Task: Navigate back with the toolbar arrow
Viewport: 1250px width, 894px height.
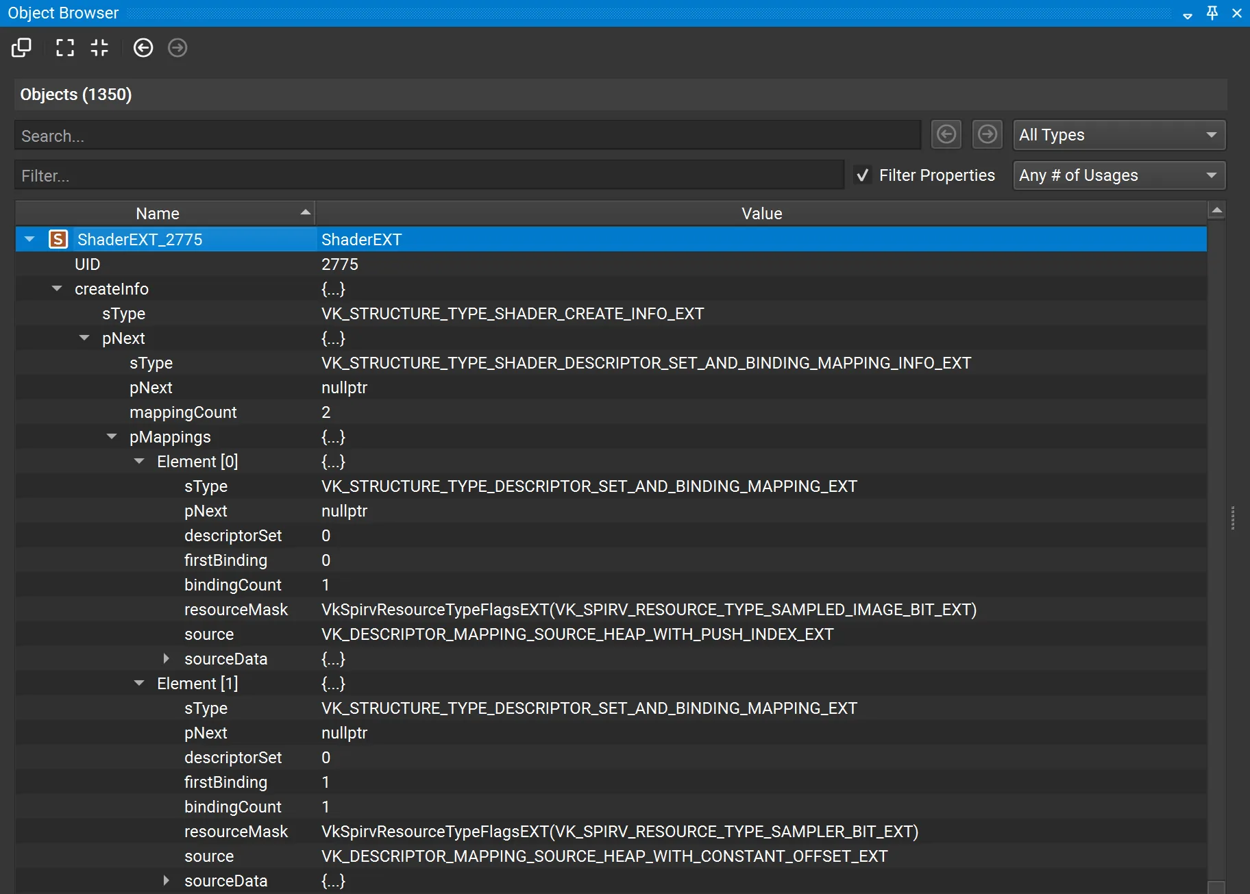Action: pos(143,47)
